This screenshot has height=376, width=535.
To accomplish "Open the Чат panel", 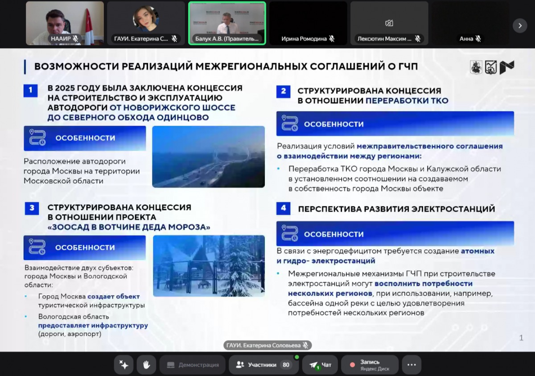I will pyautogui.click(x=320, y=365).
